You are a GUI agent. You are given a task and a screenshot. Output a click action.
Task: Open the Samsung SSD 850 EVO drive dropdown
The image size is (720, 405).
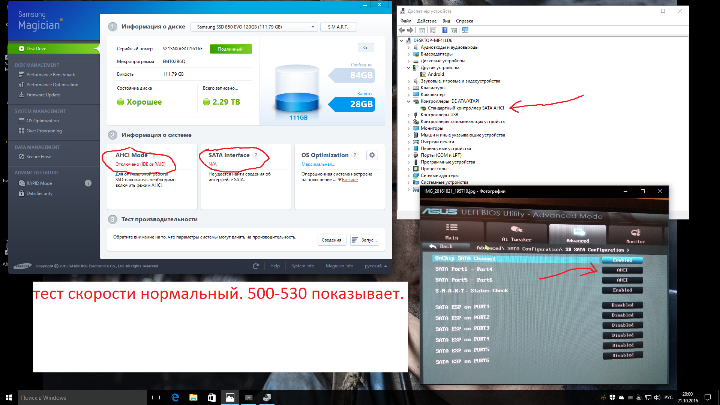coord(254,27)
